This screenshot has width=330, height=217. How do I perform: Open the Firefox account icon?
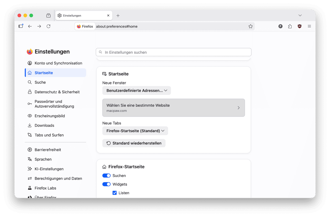point(281,26)
